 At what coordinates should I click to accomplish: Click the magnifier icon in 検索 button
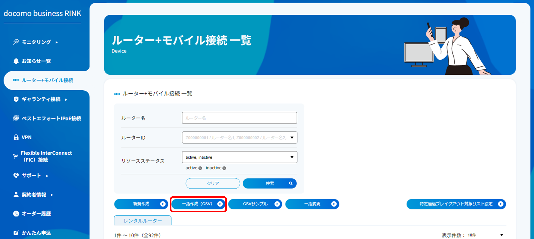291,183
